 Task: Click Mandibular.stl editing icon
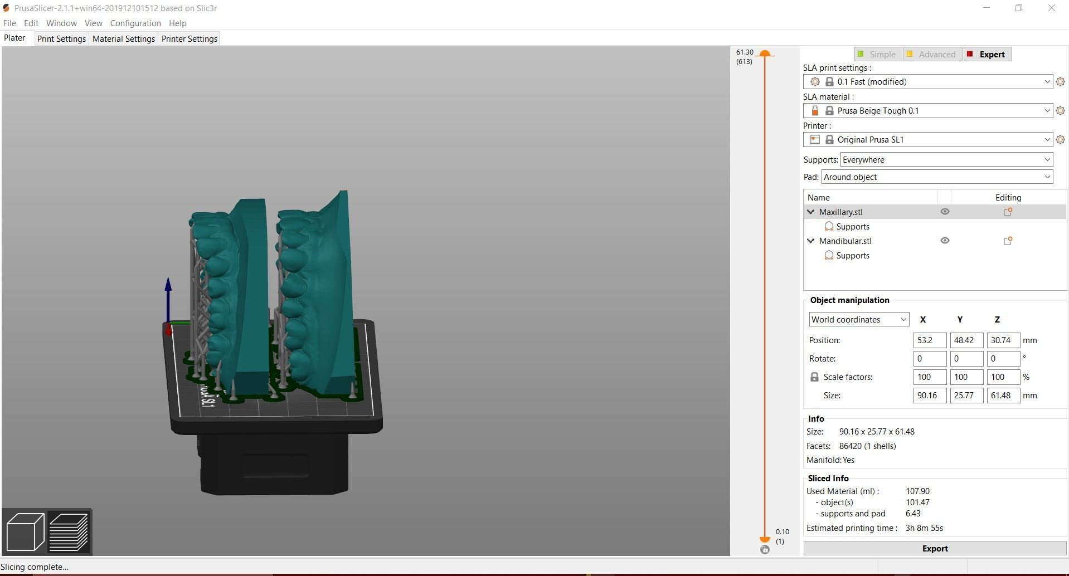(1008, 241)
